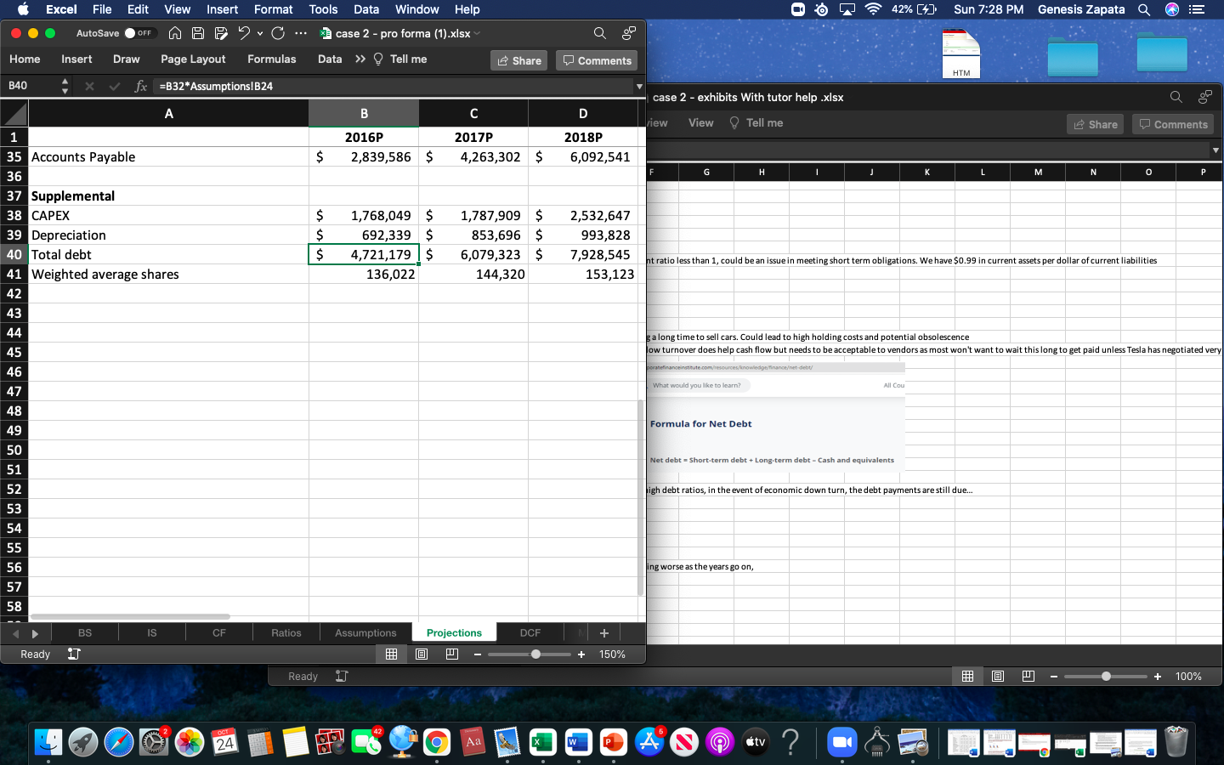The width and height of the screenshot is (1224, 765).
Task: Click next sheet arrow in tab navigation
Action: point(35,633)
